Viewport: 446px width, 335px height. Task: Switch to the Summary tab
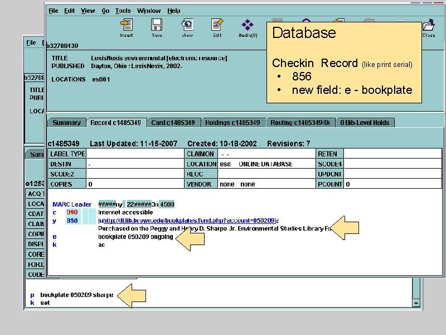pos(67,123)
